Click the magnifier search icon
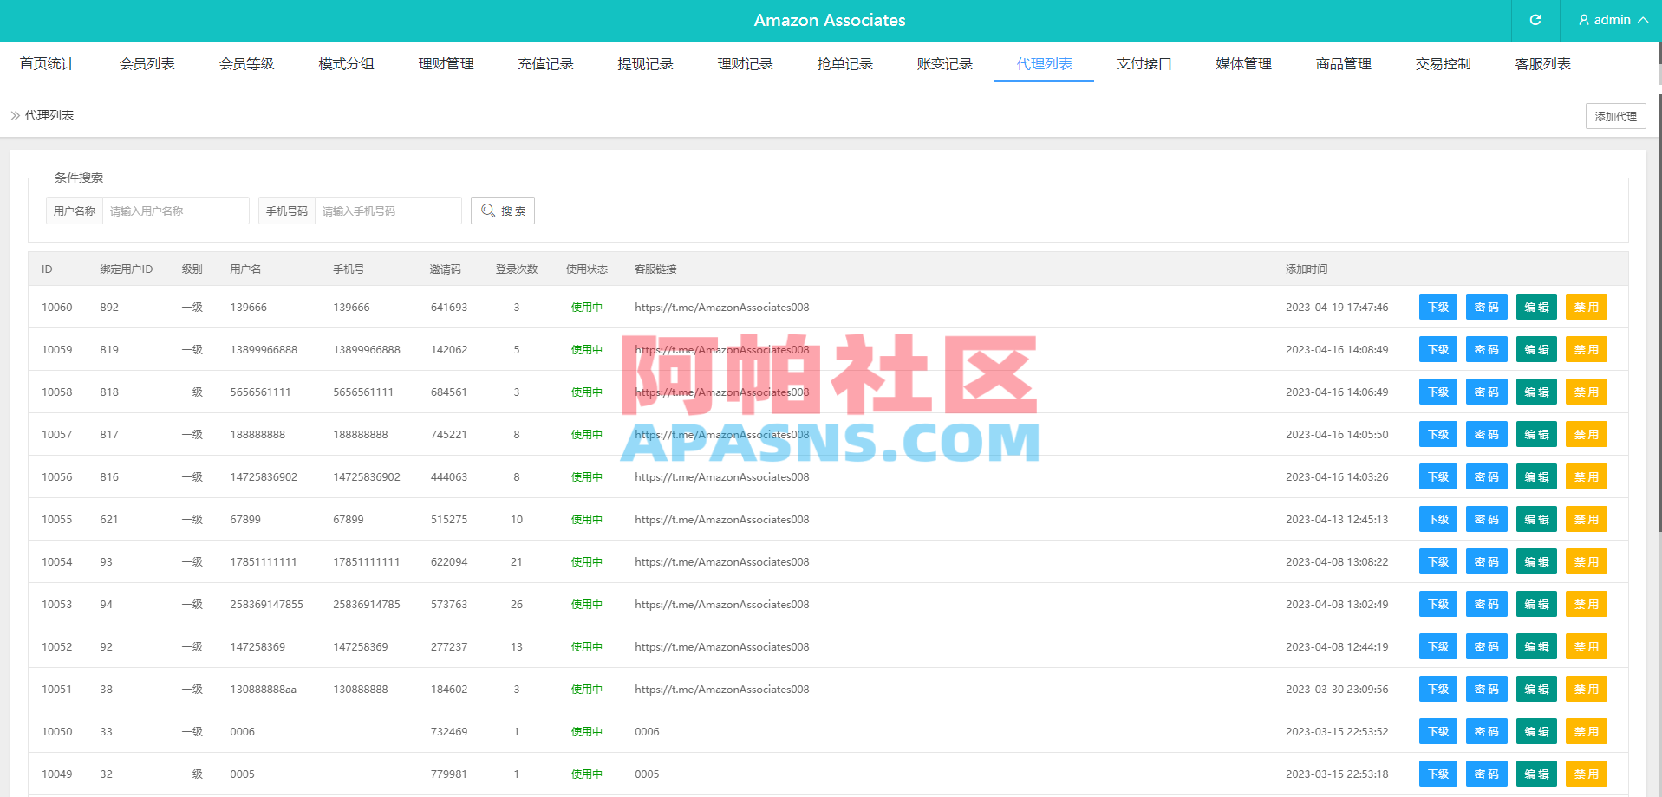 (488, 210)
